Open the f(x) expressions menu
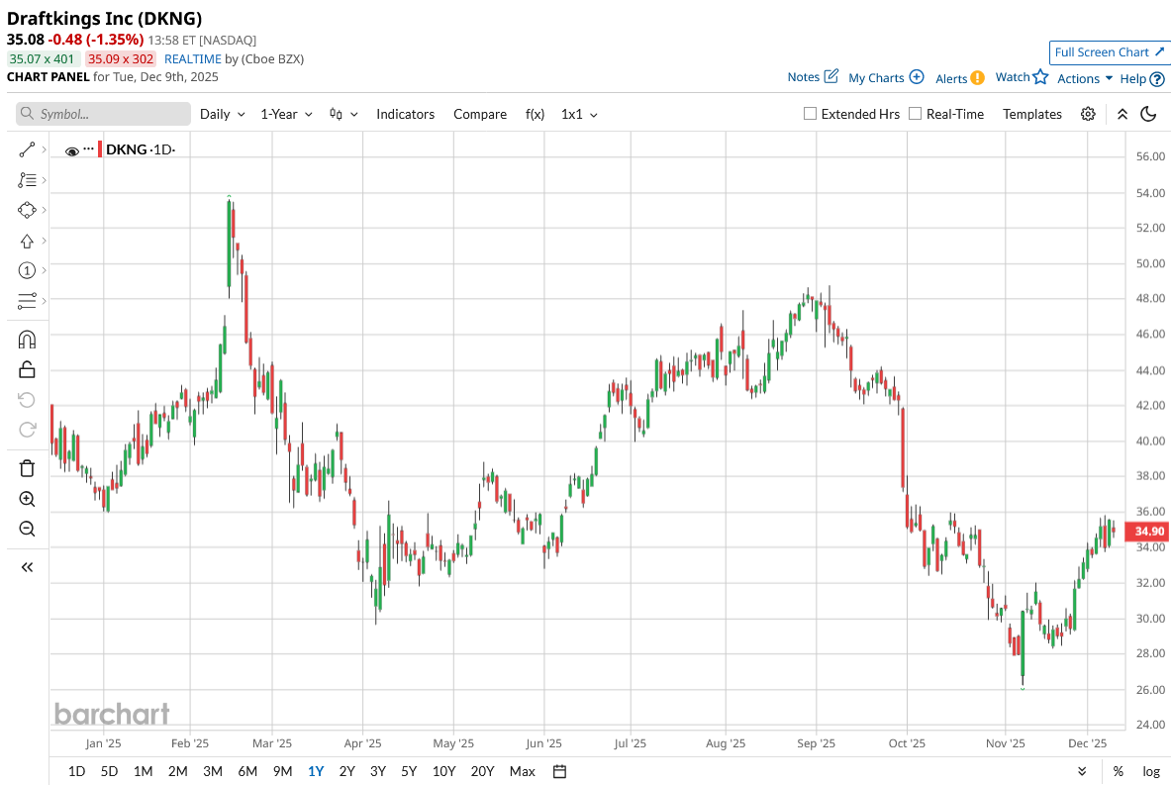1171x785 pixels. click(535, 114)
